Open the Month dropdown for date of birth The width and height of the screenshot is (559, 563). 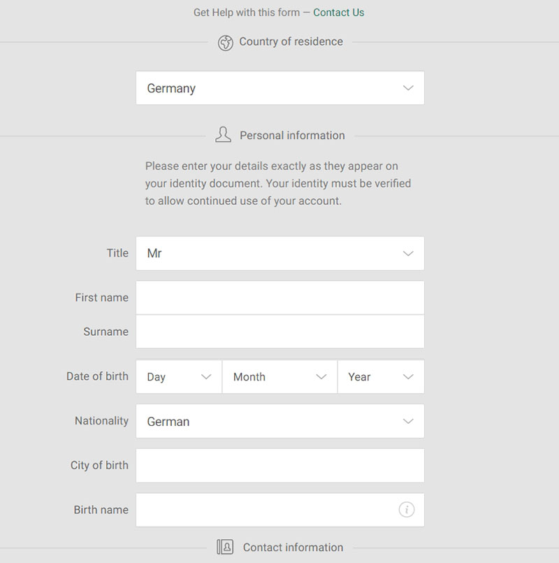280,377
